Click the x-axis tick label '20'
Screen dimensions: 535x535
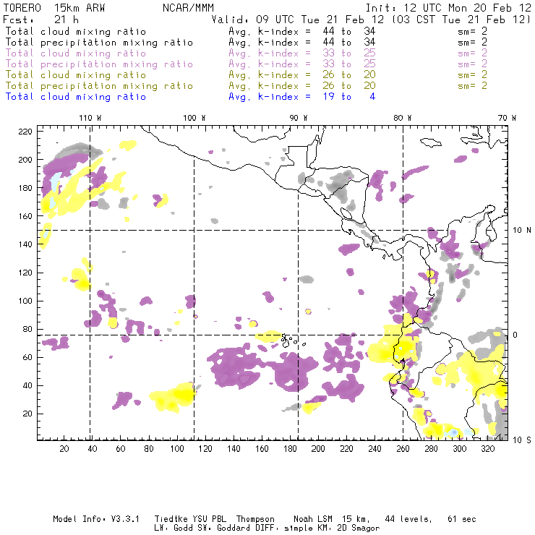point(64,449)
